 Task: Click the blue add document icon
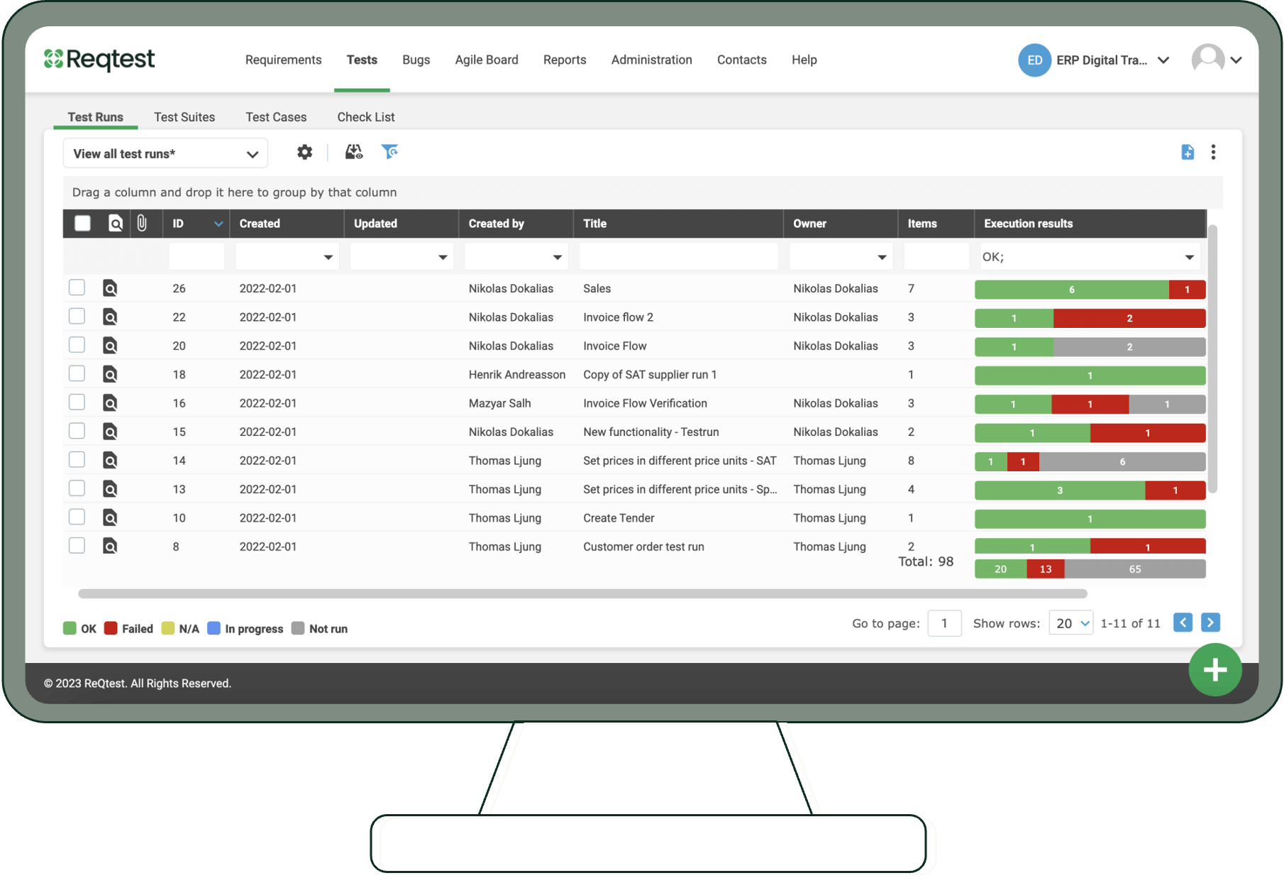[x=1187, y=152]
